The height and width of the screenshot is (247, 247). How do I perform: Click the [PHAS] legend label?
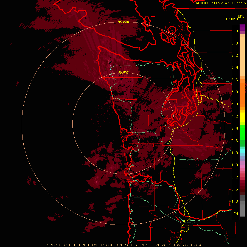point(232,19)
